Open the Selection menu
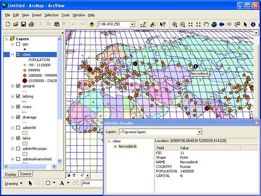The image size is (261, 196). (51, 15)
